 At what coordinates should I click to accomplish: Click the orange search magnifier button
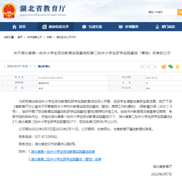tap(180, 12)
